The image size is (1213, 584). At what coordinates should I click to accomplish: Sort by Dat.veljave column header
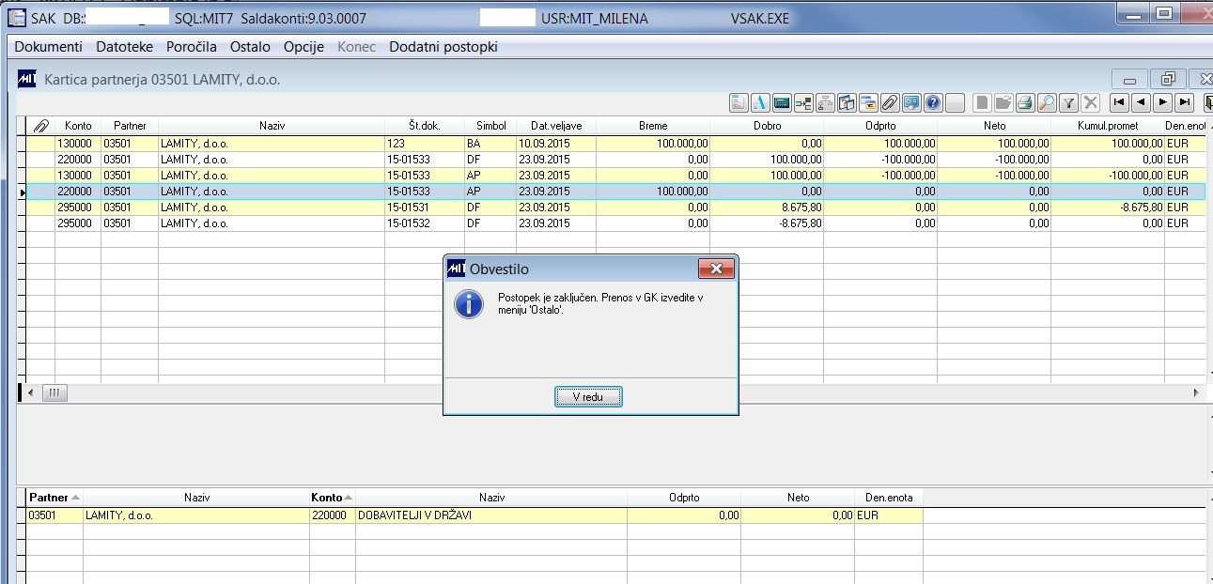556,126
